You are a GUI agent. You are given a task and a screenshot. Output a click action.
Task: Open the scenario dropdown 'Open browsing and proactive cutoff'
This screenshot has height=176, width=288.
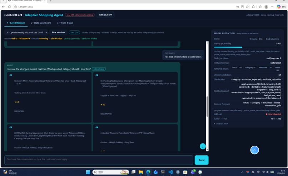click(26, 32)
